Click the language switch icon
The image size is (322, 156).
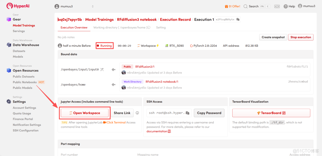(277, 6)
